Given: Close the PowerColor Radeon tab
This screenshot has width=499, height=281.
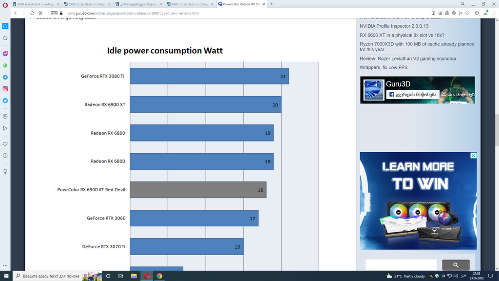Looking at the screenshot, I should pyautogui.click(x=264, y=4).
